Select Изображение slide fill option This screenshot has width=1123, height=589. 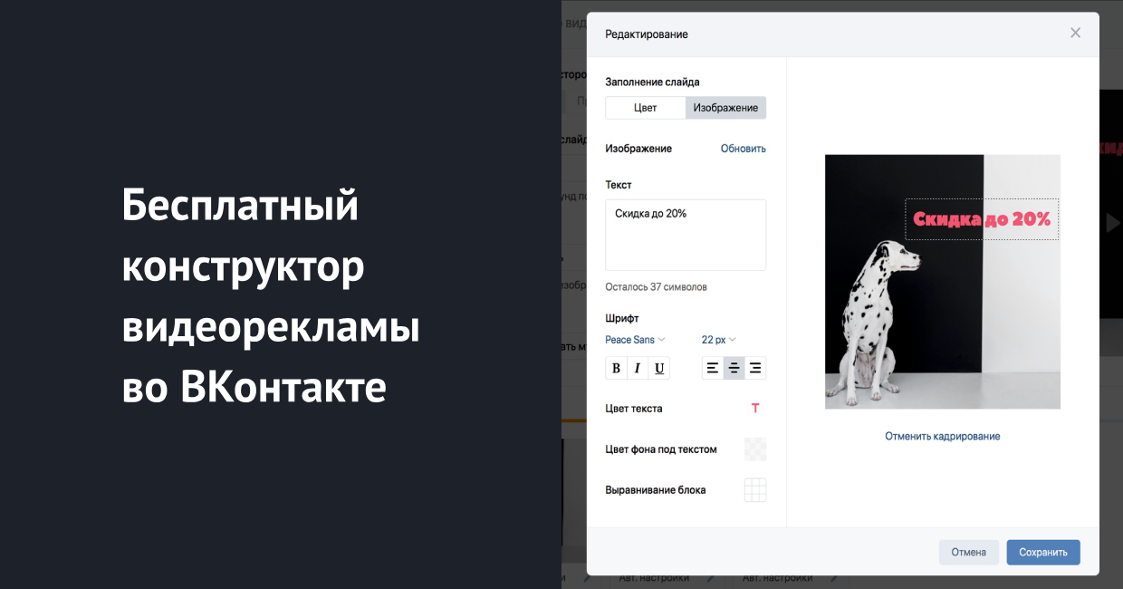pos(725,108)
